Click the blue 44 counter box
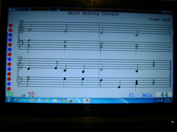Viewport: 177px width, 132px height. point(164,95)
